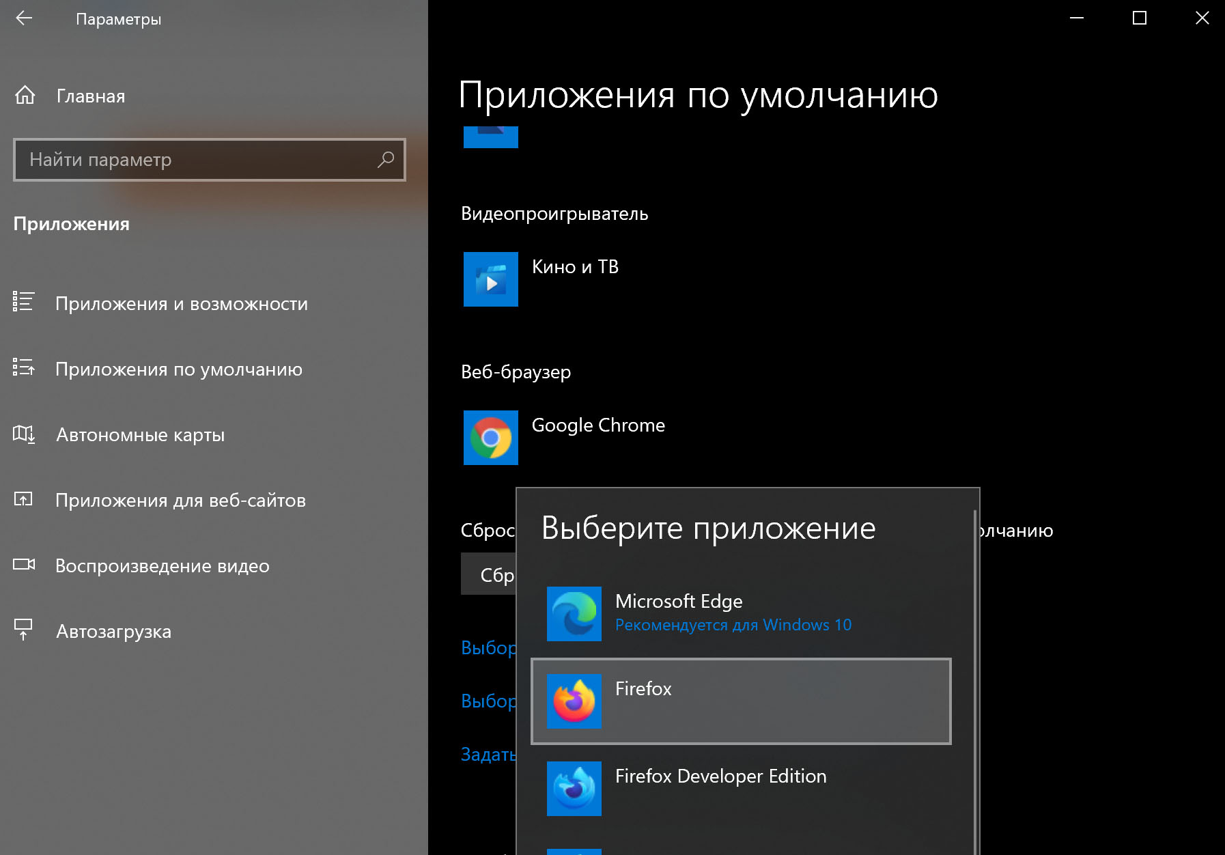The width and height of the screenshot is (1225, 855).
Task: Click the partially hidden Сбр reset button
Action: pos(489,574)
